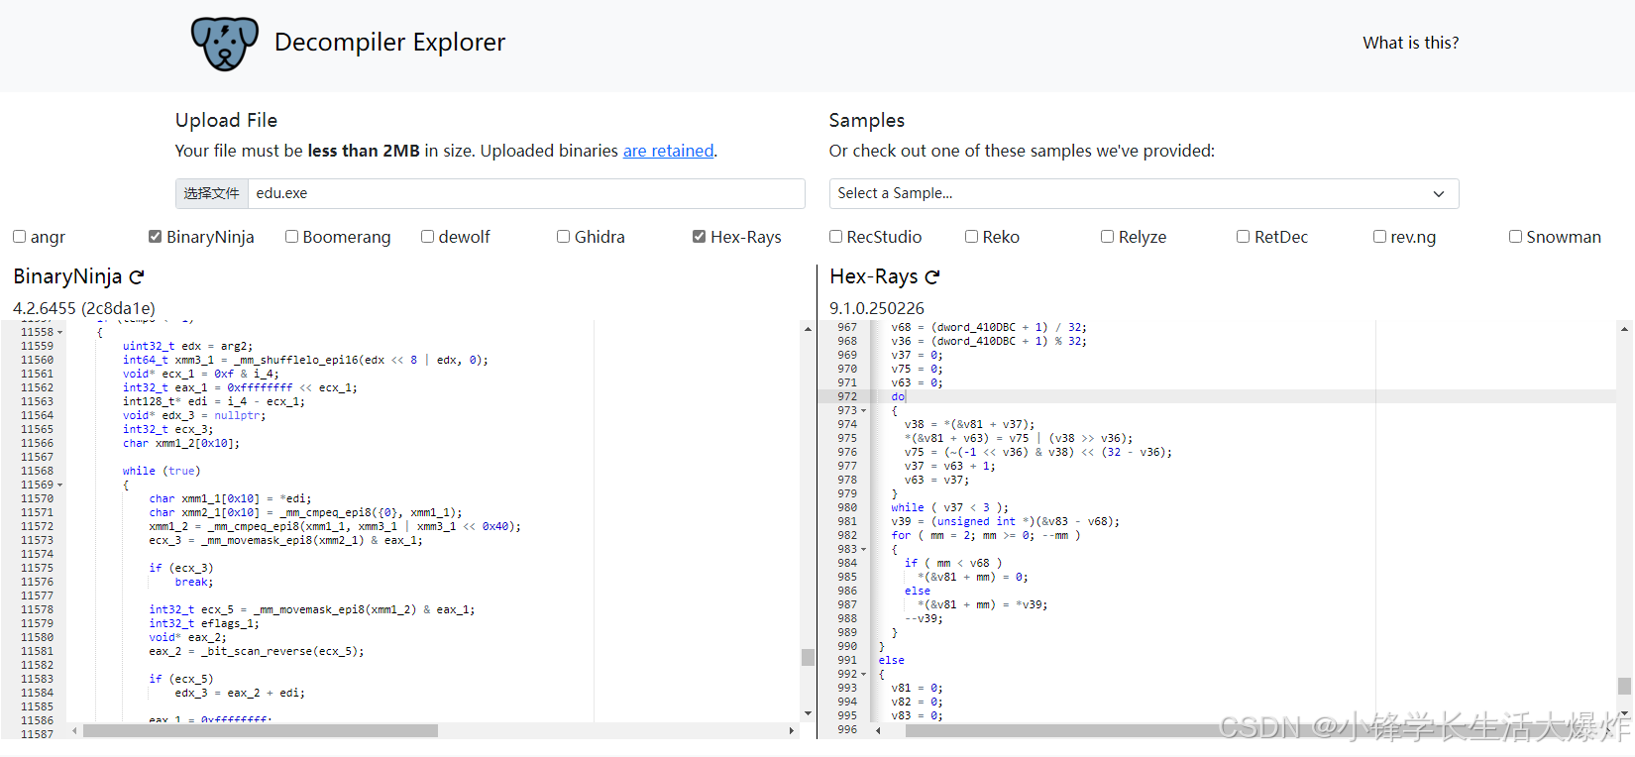The image size is (1635, 757).
Task: Fold Hex-Rays do block at line 973
Action: pos(864,410)
